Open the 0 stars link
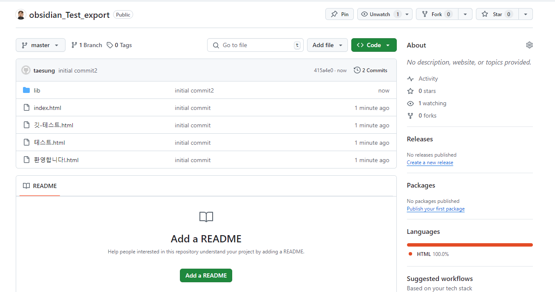This screenshot has height=292, width=555. coord(427,91)
